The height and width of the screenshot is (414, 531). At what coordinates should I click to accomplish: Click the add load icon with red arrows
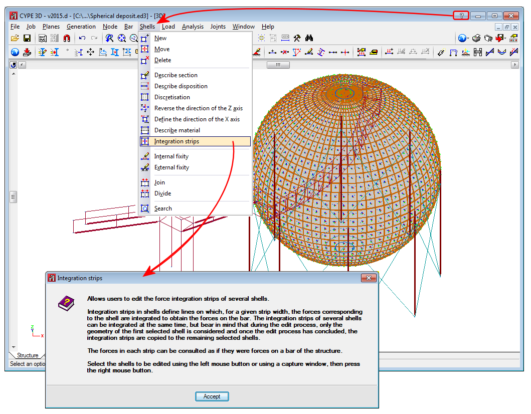(389, 52)
